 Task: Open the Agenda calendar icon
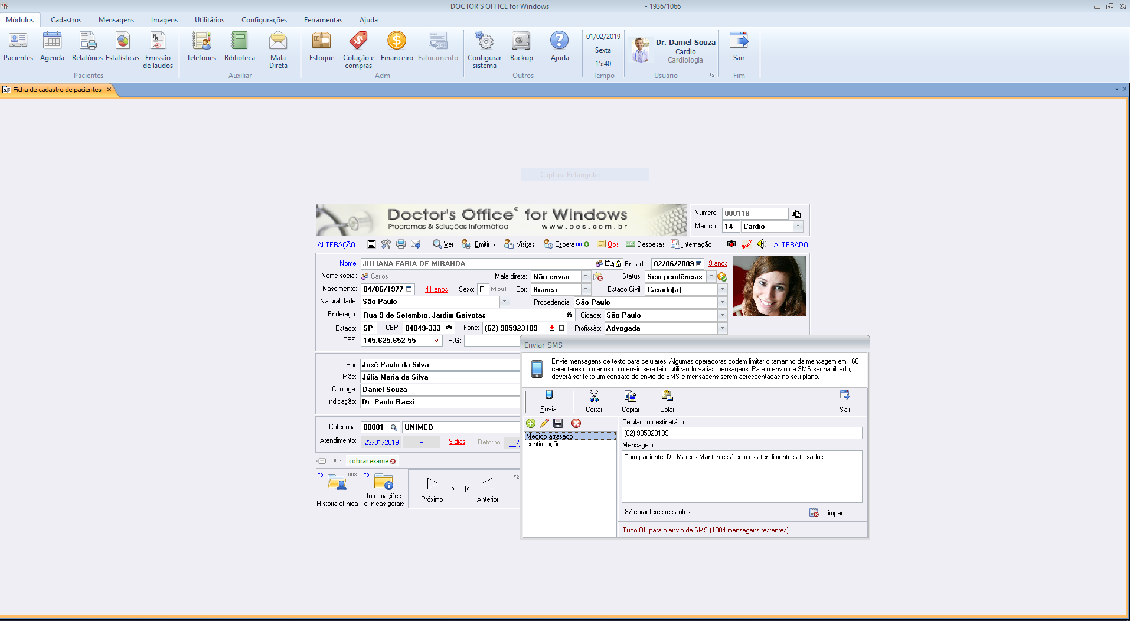coord(52,47)
